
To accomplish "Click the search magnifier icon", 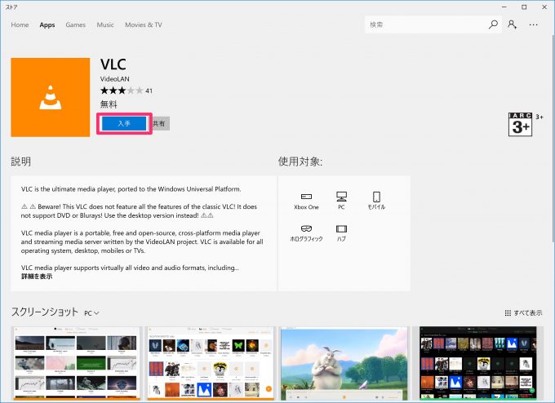I will click(x=493, y=24).
